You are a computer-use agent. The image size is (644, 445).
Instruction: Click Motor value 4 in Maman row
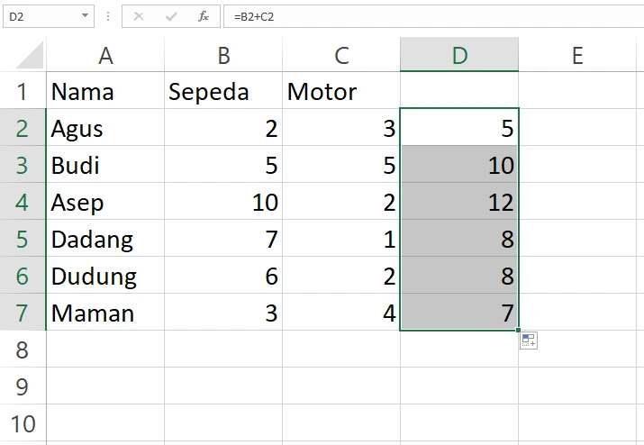click(341, 313)
